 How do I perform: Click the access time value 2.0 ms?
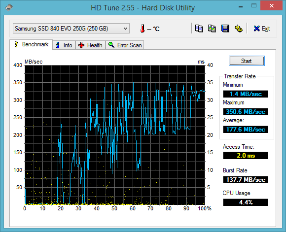(x=246, y=156)
